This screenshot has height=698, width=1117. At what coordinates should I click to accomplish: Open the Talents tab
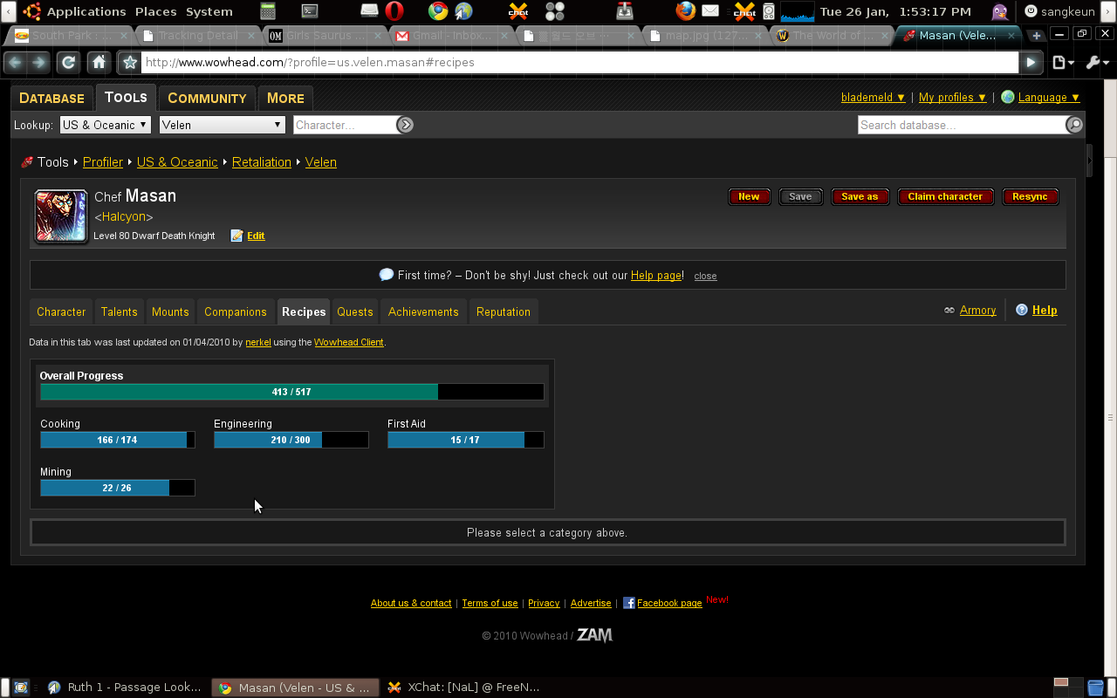pyautogui.click(x=119, y=311)
